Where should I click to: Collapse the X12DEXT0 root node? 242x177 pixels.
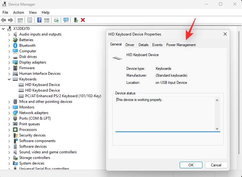pos(3,29)
